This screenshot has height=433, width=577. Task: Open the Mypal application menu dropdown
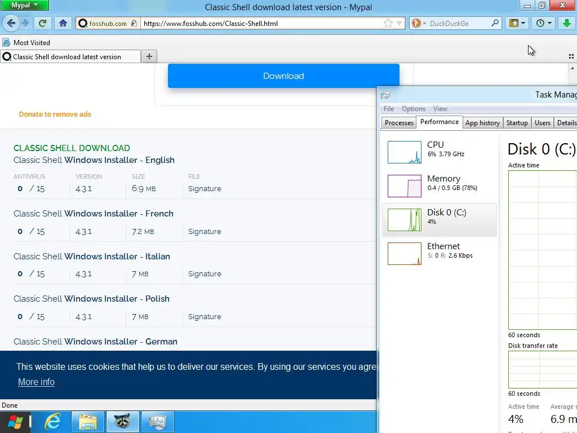[24, 5]
